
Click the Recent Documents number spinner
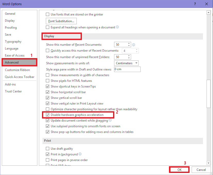pos(123,45)
